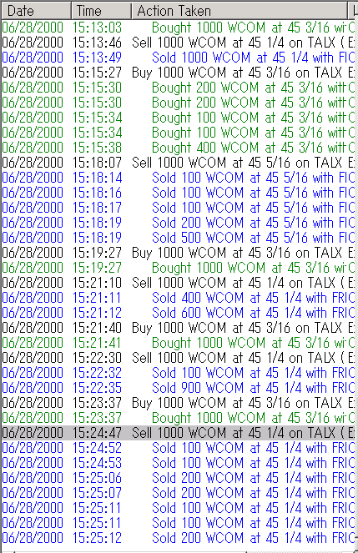The width and height of the screenshot is (358, 553).
Task: Select the 15:21:41 Bought 1000 WCOM row
Action: 179,343
